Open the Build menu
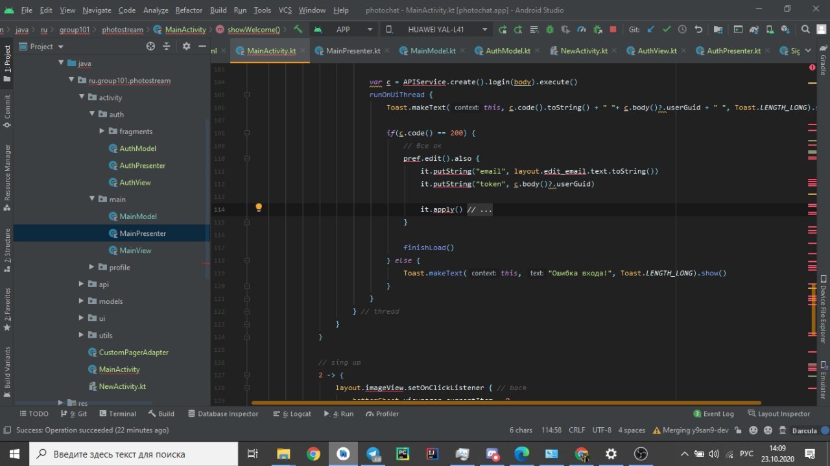 [x=219, y=10]
